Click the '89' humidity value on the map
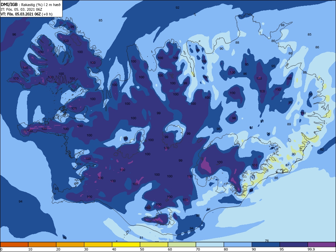 289,124
